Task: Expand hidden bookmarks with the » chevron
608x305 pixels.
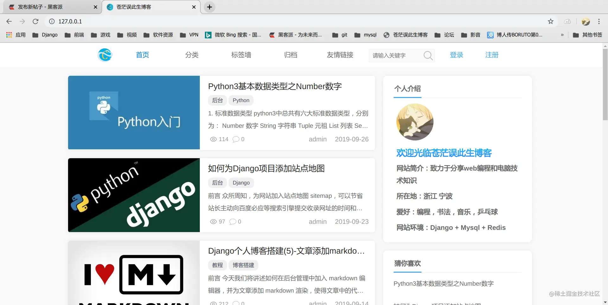Action: click(562, 35)
